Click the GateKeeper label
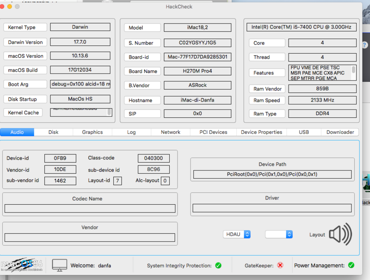Viewport: 370px width, 280px height. pos(259,266)
